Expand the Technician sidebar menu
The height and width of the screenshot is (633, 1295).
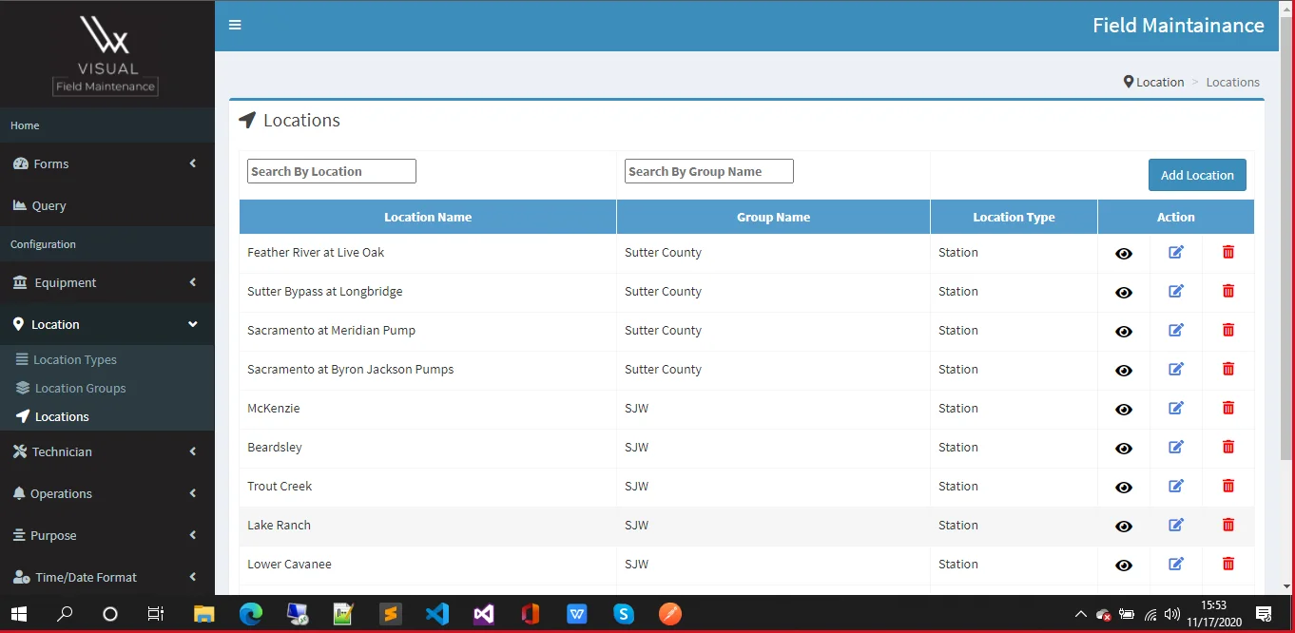(x=106, y=451)
